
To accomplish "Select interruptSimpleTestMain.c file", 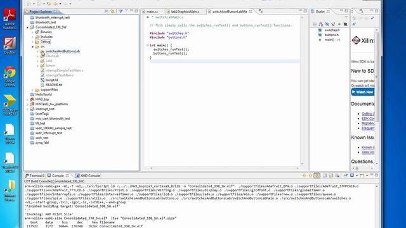I will click(64, 70).
